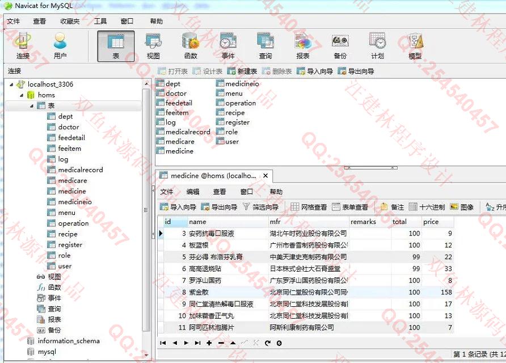Open the 连接 (Connection) toolbar icon
This screenshot has height=363, width=506.
click(23, 46)
